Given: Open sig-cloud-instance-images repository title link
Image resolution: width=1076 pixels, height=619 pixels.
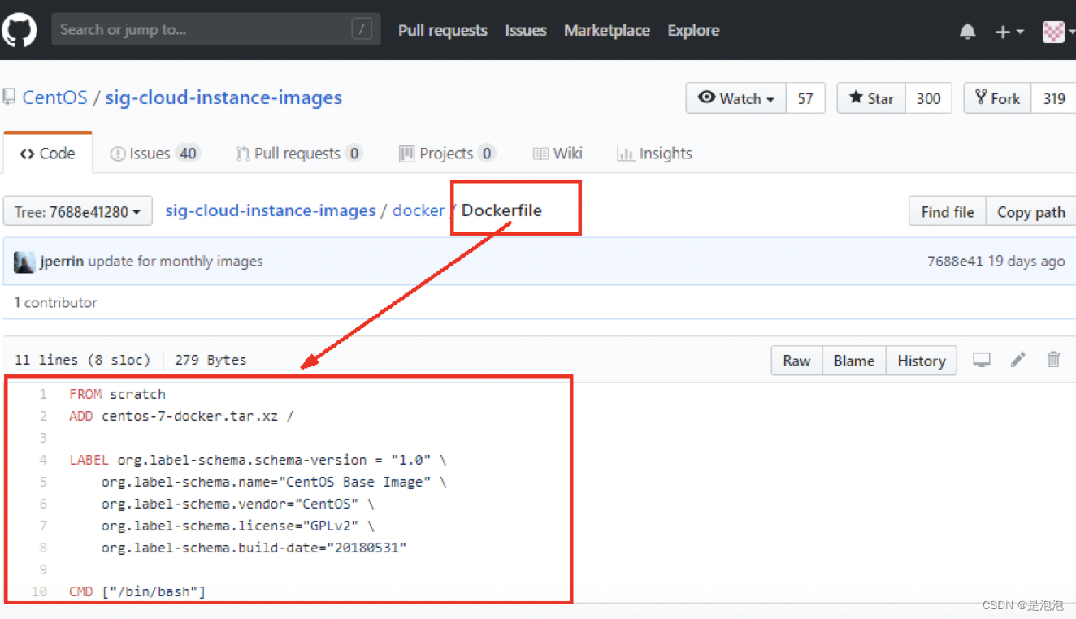Looking at the screenshot, I should tap(223, 97).
